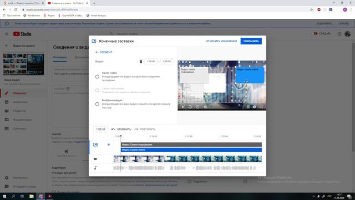Open the account avatar menu
The width and height of the screenshot is (355, 200).
click(x=347, y=34)
